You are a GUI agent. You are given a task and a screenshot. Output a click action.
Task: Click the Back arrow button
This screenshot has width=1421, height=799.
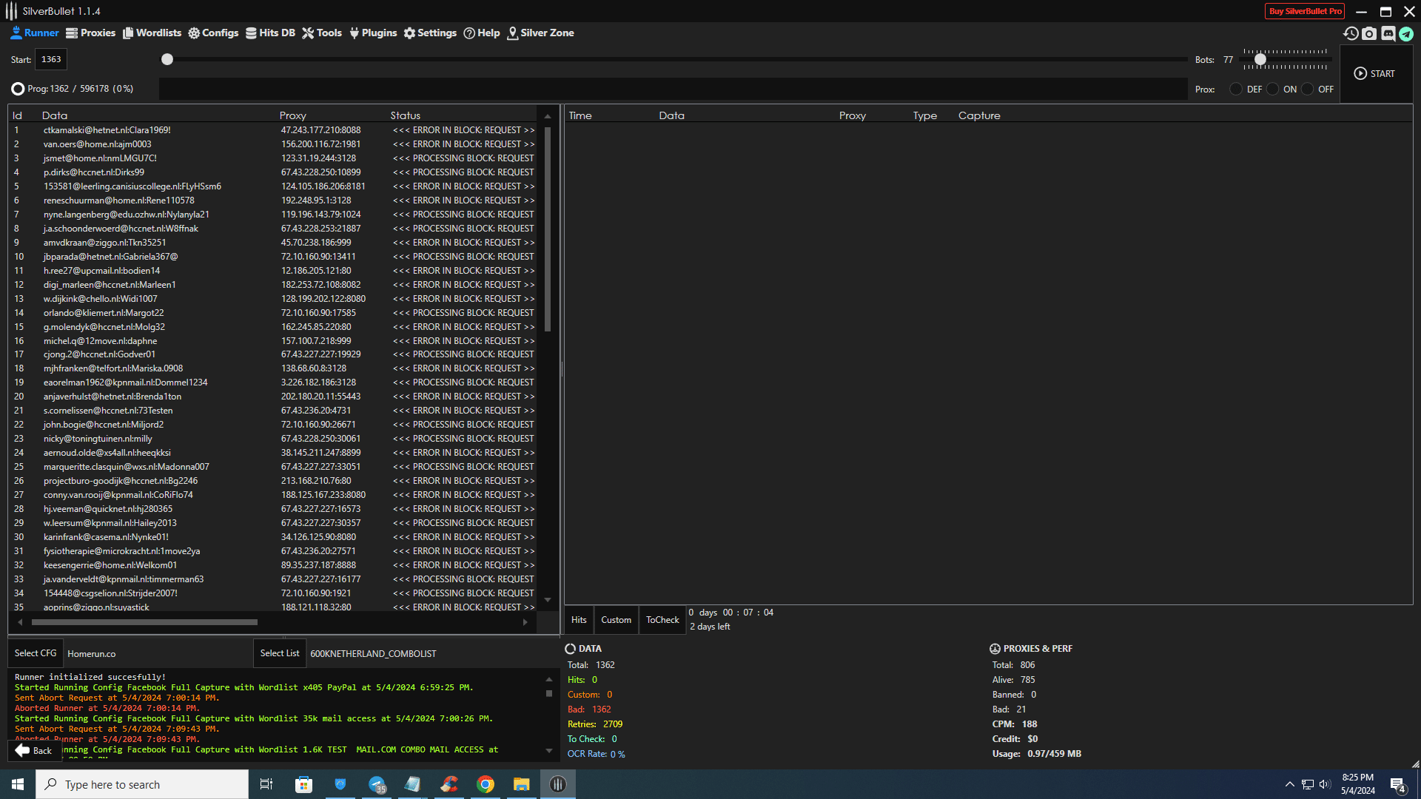point(33,750)
